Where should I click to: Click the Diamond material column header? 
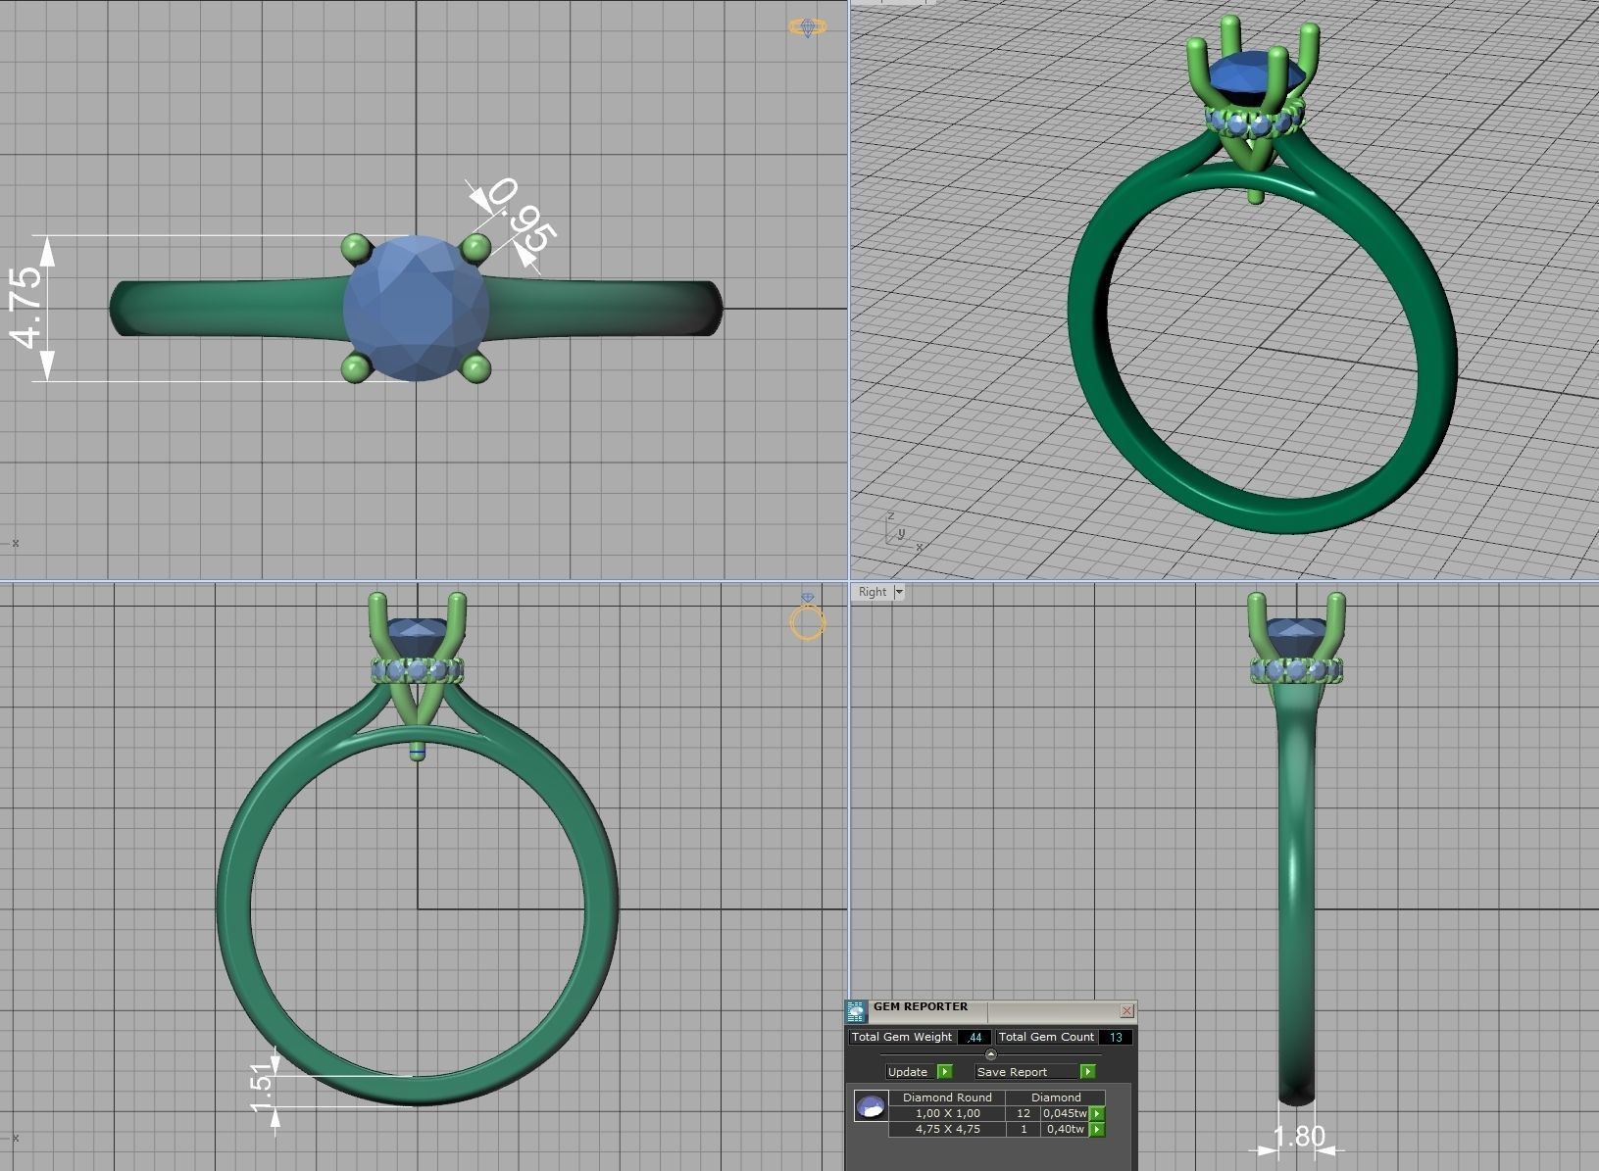coord(1056,1098)
